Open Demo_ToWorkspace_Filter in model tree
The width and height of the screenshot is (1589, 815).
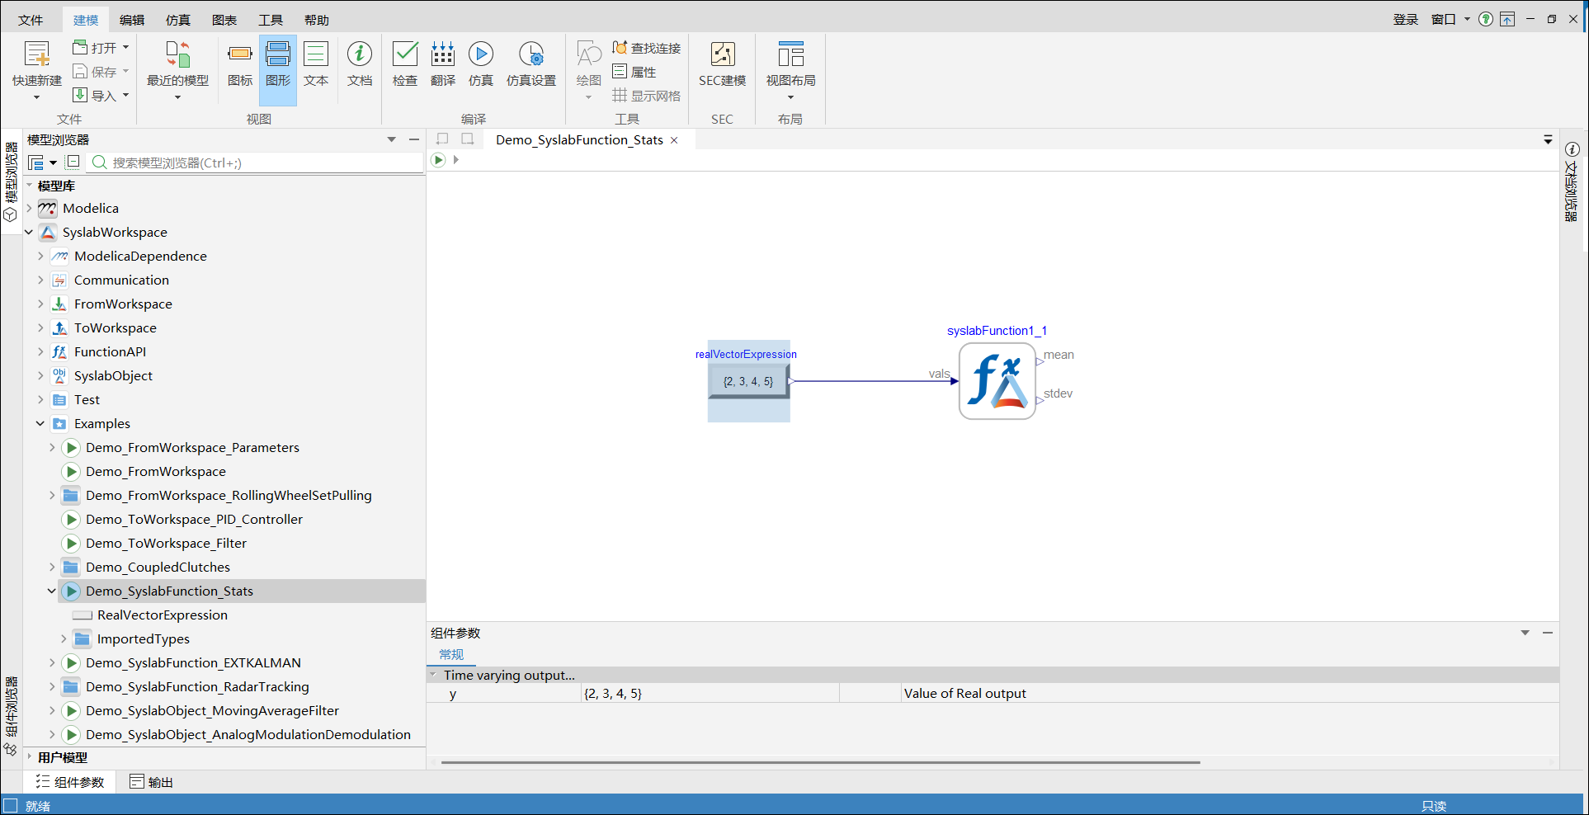coord(166,543)
